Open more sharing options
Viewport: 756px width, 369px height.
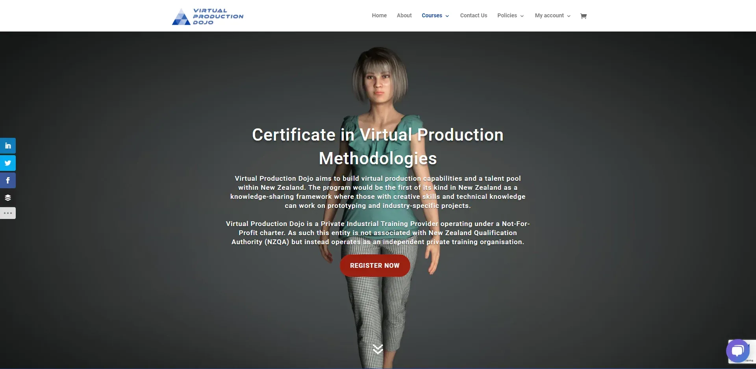point(8,213)
